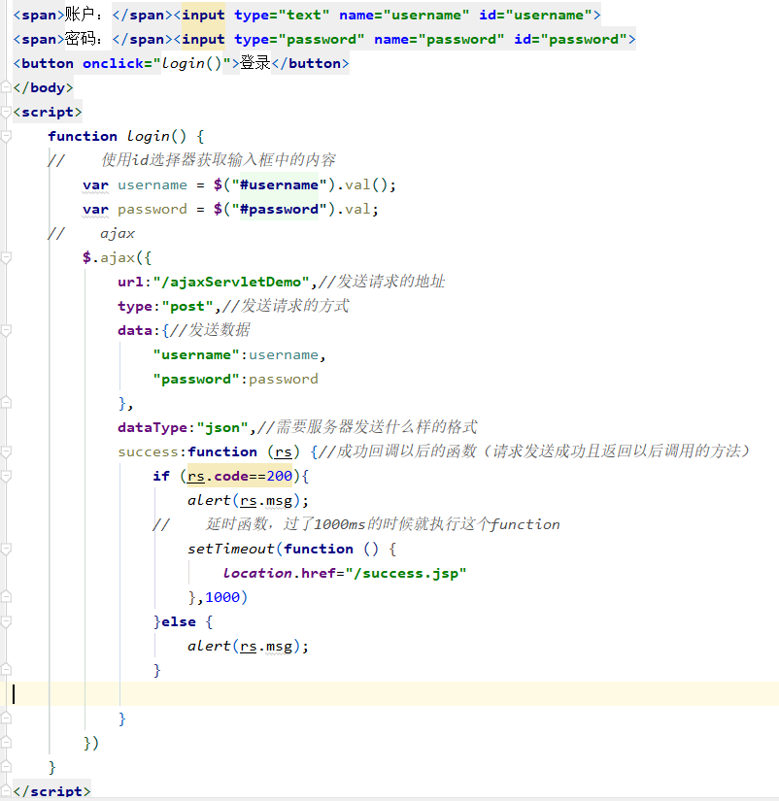Collapse the if (rs.code==200) fold marker

[x=6, y=476]
